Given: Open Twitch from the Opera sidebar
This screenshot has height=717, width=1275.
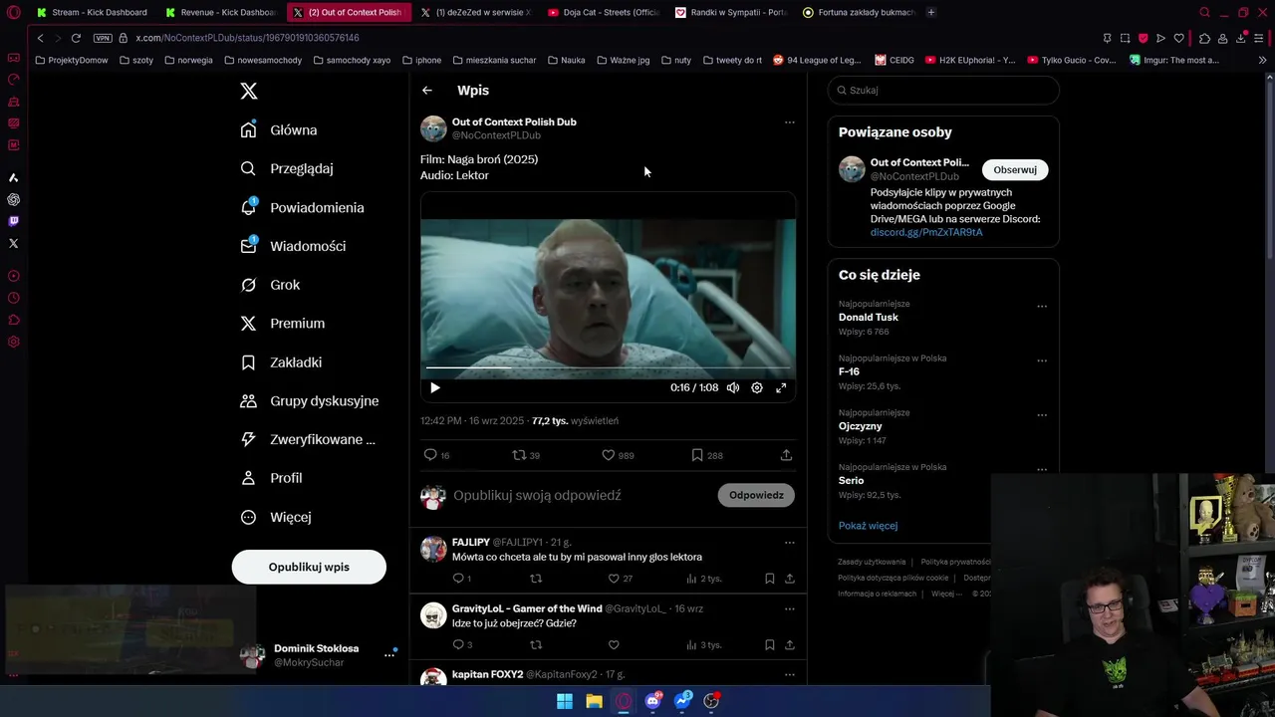Looking at the screenshot, I should point(13,221).
